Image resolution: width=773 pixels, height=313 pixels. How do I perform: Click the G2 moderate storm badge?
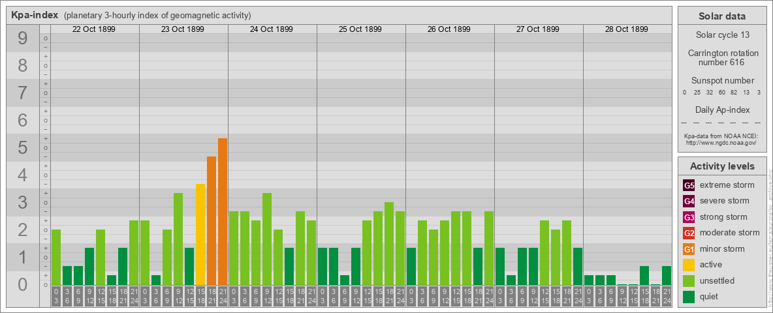click(689, 233)
